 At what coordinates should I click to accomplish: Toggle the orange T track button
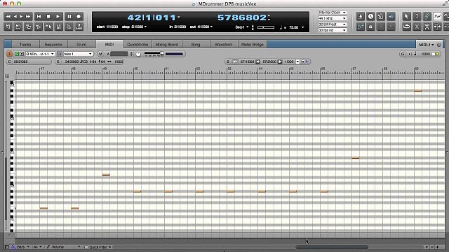point(9,54)
